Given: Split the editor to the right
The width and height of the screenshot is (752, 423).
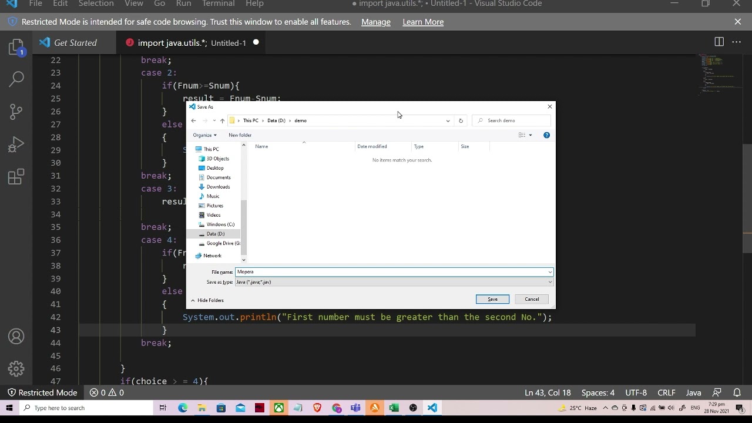Looking at the screenshot, I should point(719,42).
